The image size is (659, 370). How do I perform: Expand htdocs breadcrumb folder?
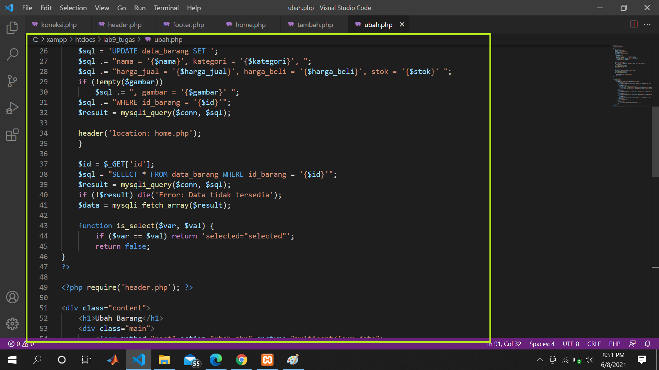tap(85, 39)
